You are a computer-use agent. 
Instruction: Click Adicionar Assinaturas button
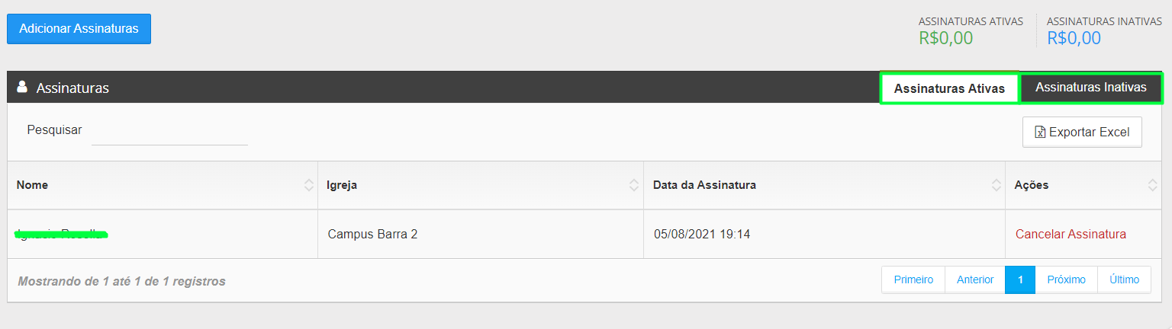79,29
